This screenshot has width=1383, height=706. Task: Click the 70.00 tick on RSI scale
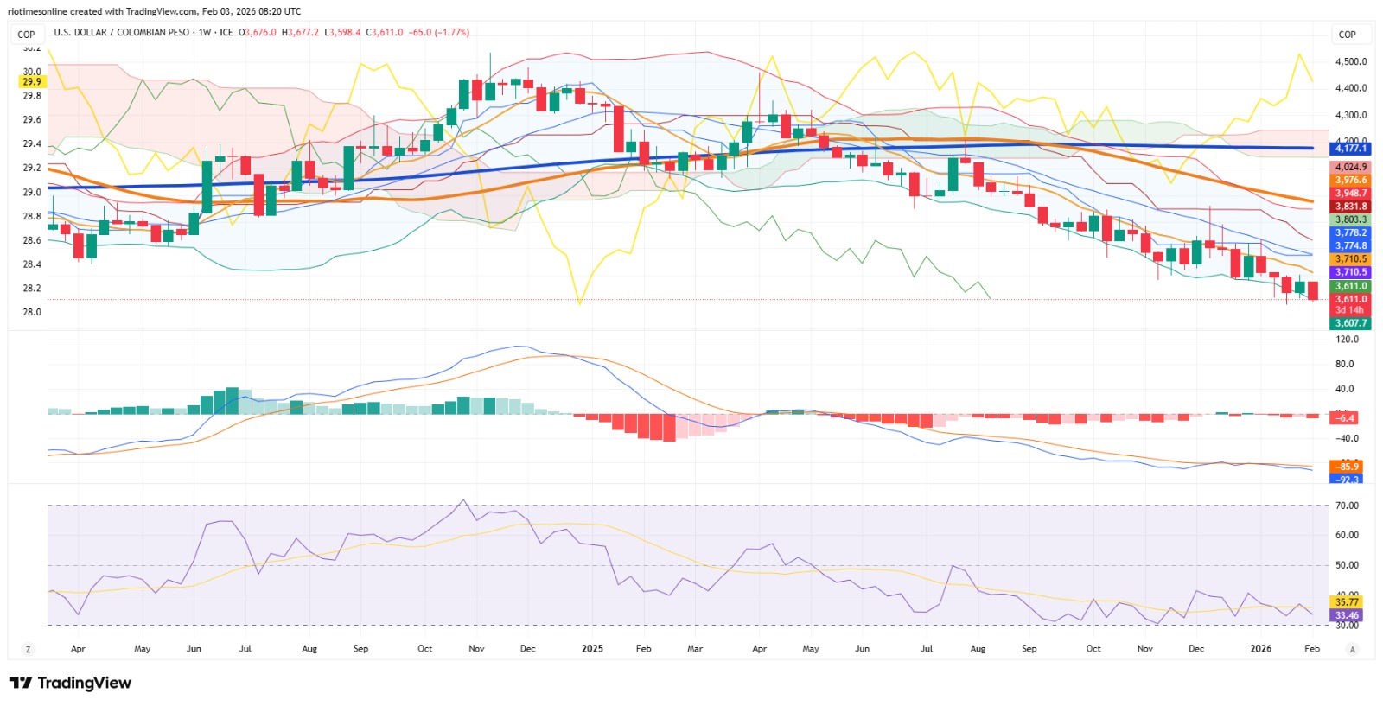pos(1348,506)
